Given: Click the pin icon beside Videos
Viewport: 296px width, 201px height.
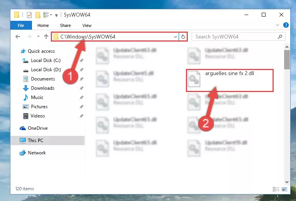Looking at the screenshot, I should [x=81, y=116].
